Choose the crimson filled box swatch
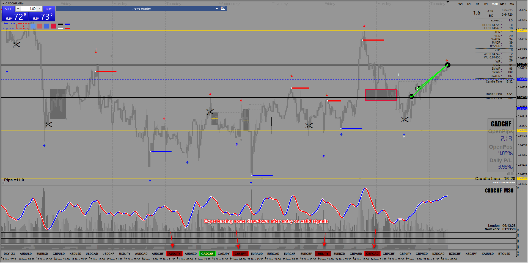The image size is (528, 263). [54, 26]
